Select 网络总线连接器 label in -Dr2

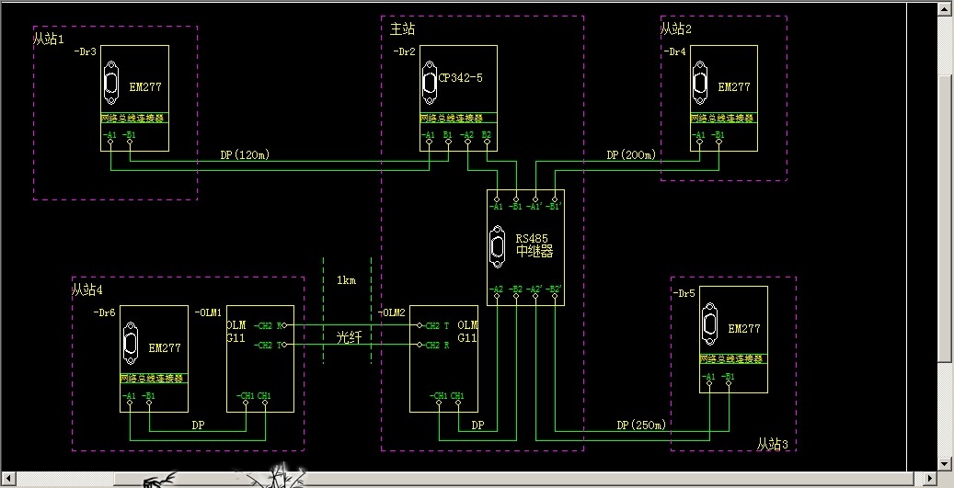451,118
